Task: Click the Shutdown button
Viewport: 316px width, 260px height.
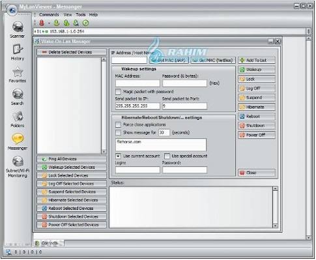Action: 257,126
